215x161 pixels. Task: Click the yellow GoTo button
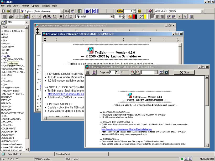pyautogui.click(x=119, y=11)
